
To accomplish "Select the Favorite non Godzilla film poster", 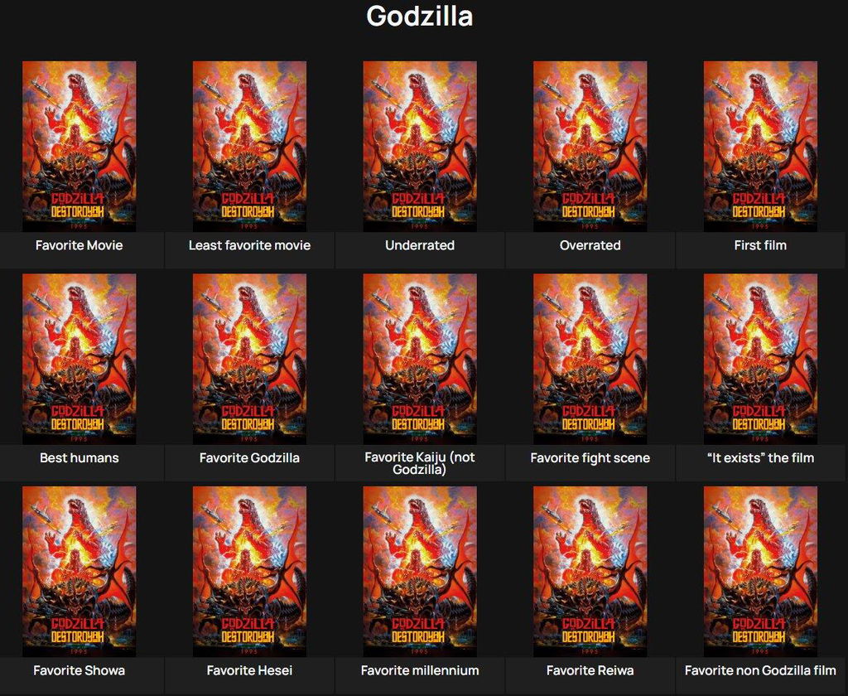I will tap(760, 572).
